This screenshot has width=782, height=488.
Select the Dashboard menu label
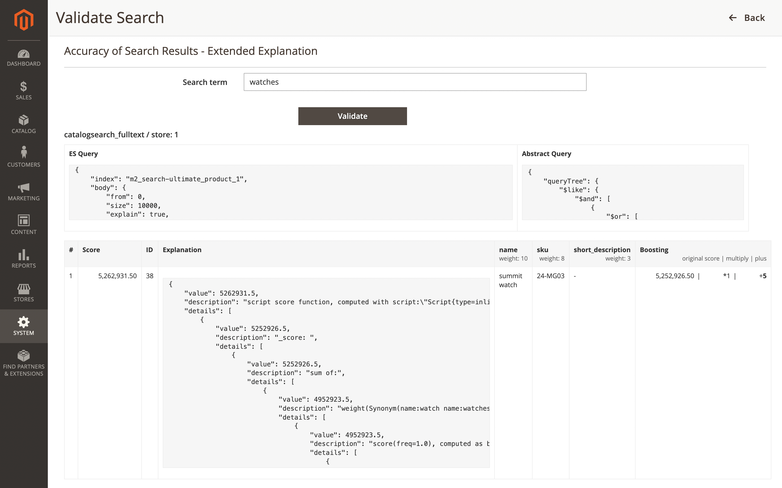point(24,64)
